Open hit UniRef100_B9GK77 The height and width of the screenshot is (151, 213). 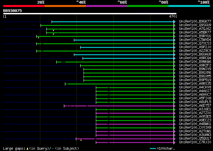(195, 21)
